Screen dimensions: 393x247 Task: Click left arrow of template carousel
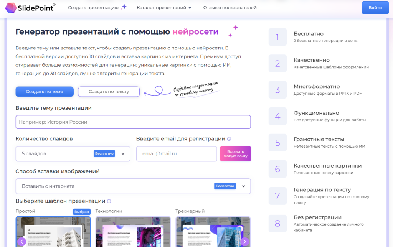[22, 242]
